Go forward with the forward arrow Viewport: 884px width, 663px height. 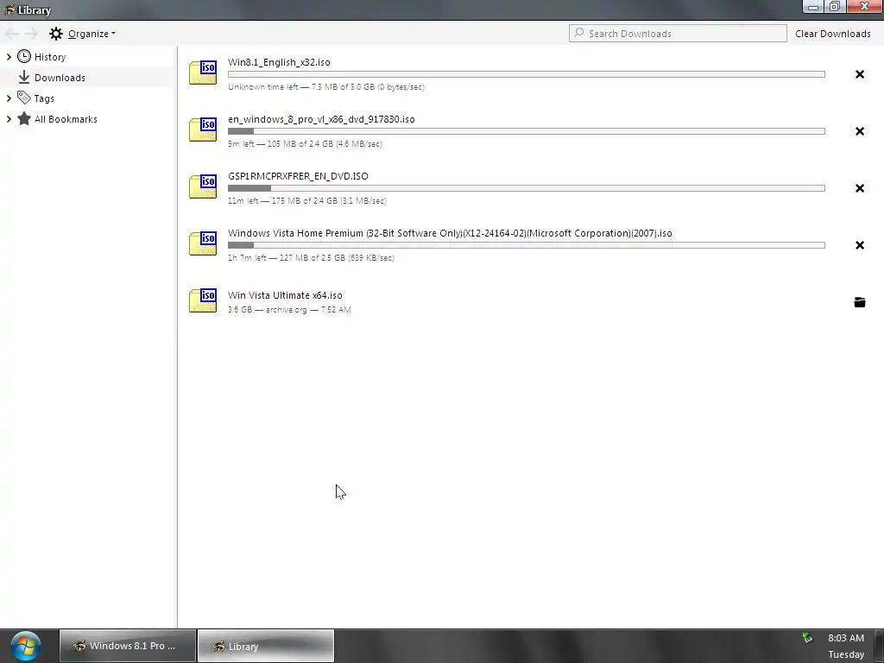click(x=31, y=34)
